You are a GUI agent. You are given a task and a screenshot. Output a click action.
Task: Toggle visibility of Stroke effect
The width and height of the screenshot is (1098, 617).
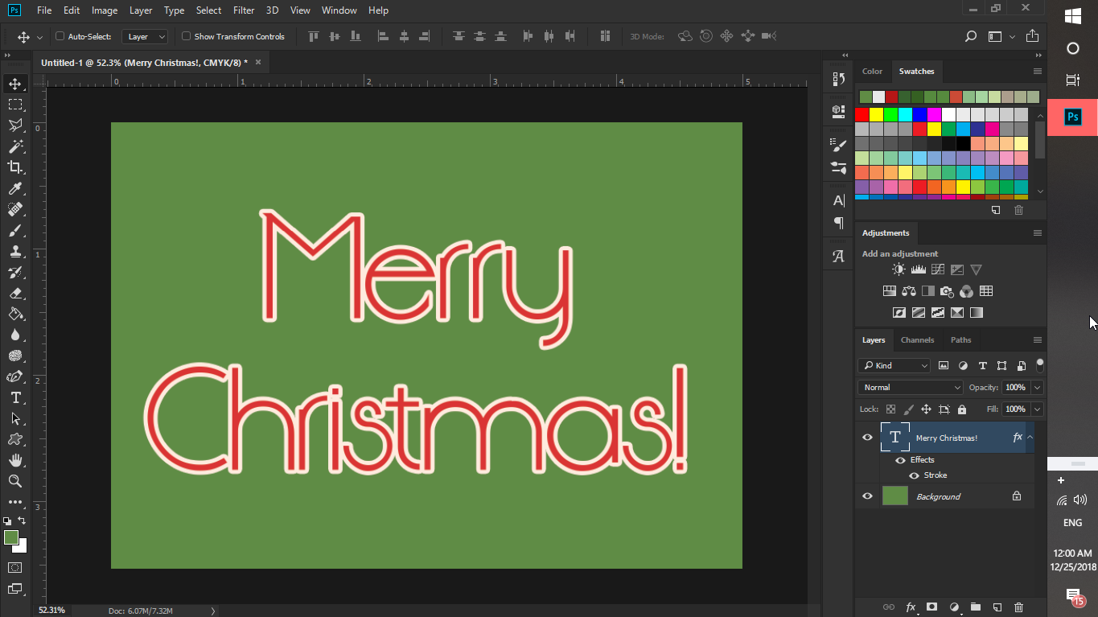coord(914,475)
